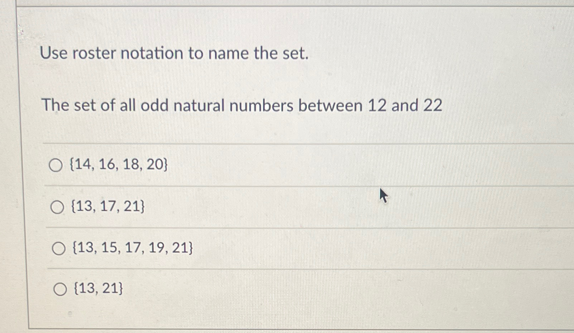Click the last answer row

251,288
